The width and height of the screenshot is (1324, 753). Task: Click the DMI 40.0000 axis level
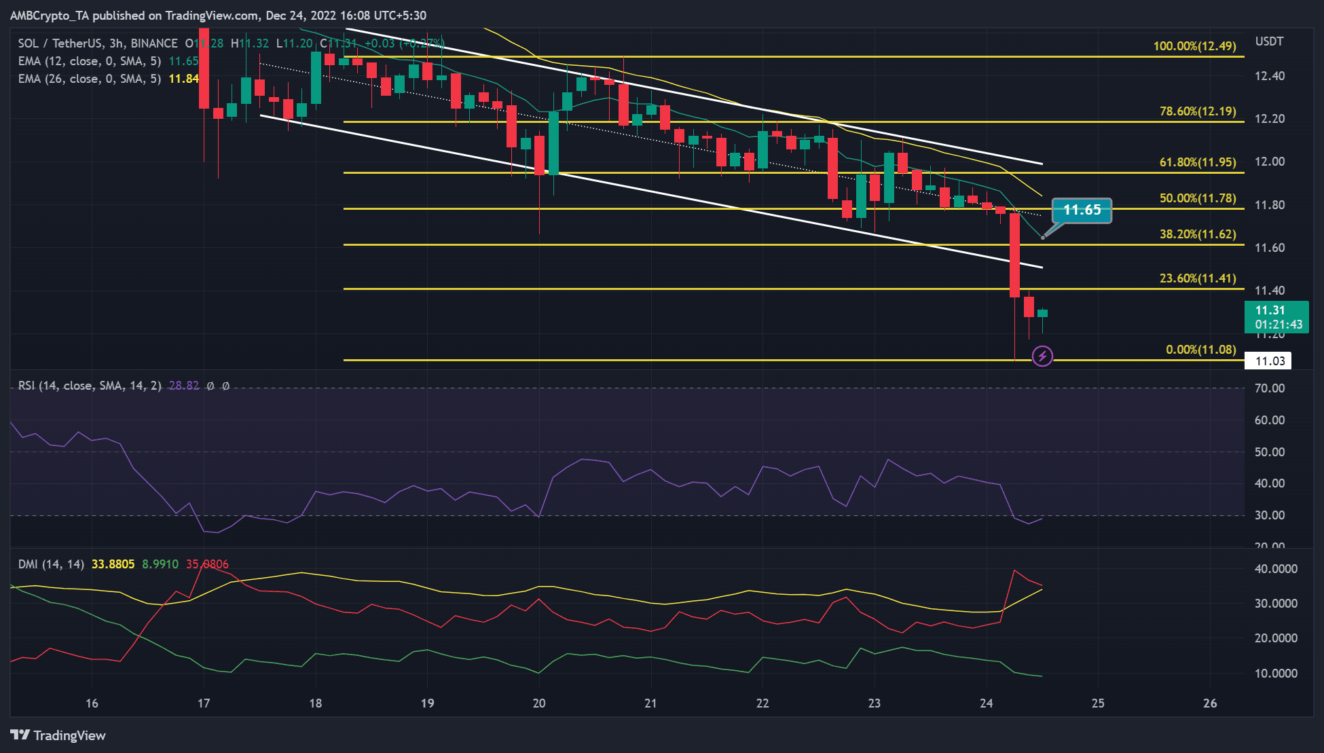coord(1276,569)
